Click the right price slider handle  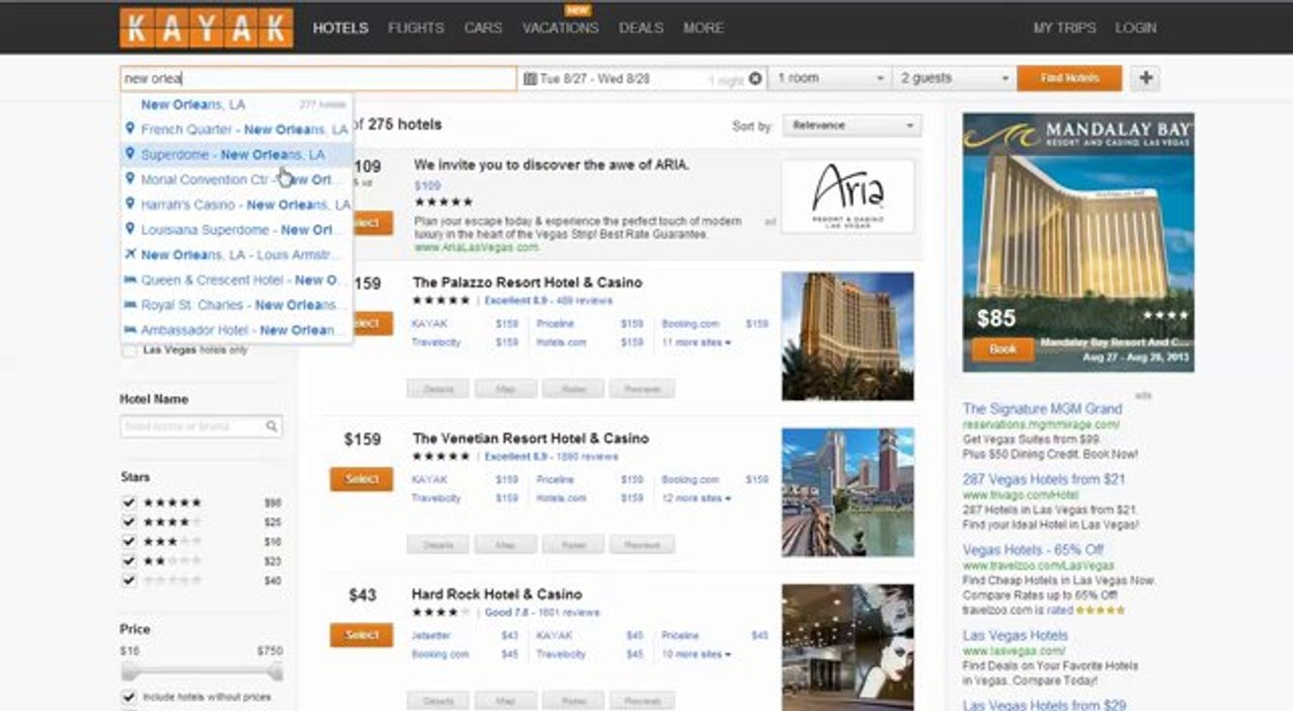click(275, 673)
